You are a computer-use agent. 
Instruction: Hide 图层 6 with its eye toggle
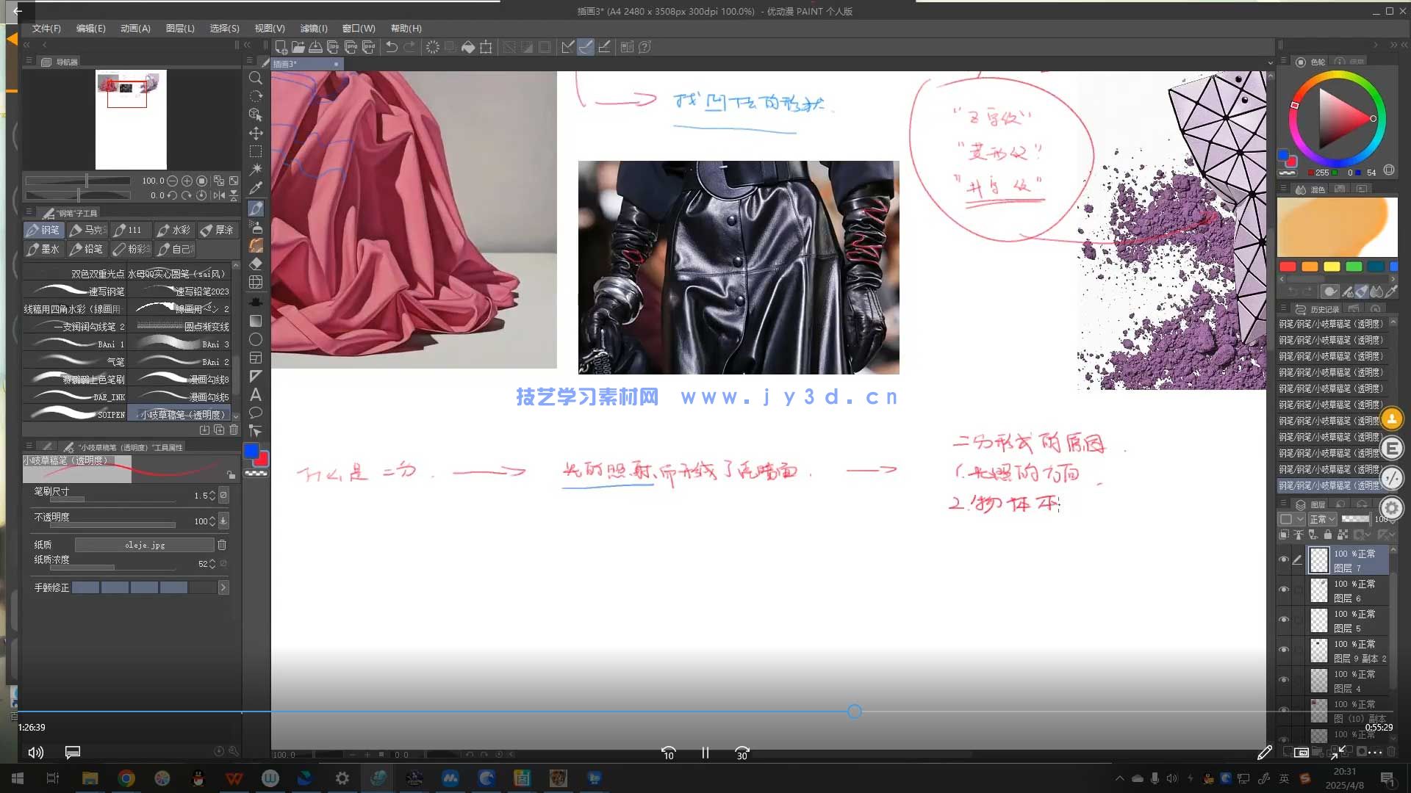[x=1284, y=589]
